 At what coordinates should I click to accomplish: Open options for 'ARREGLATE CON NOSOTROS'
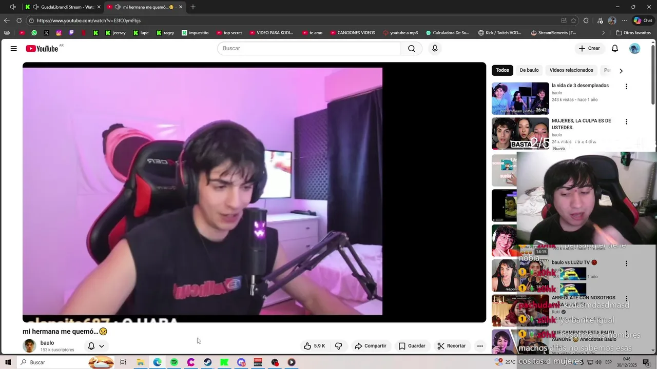point(626,298)
